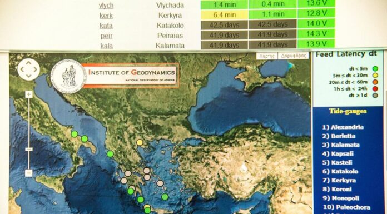Select the grey marker in the Cyclades
This screenshot has width=387, height=214.
coord(160,183)
